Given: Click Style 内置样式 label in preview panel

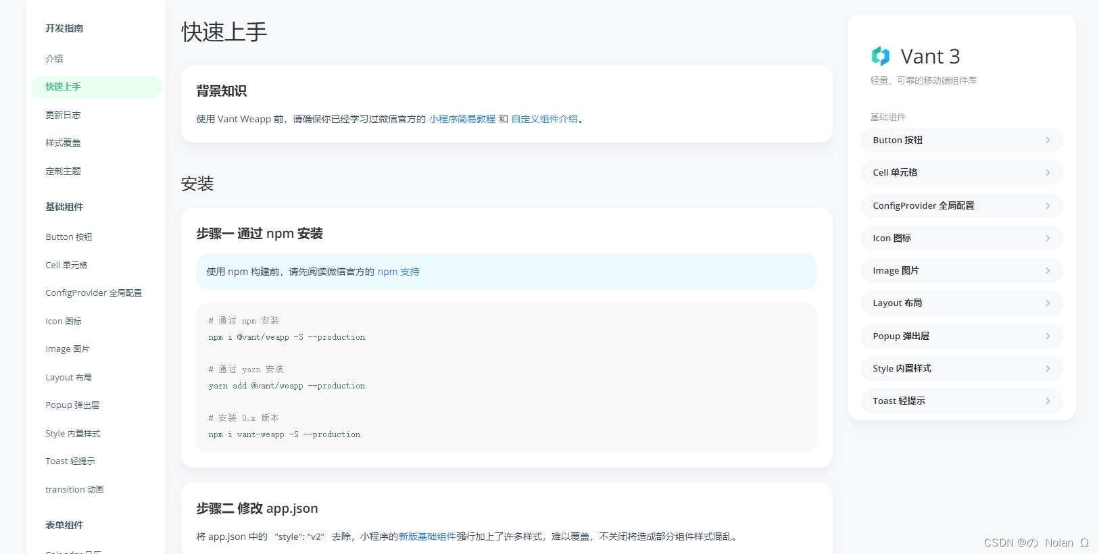Looking at the screenshot, I should [x=902, y=369].
